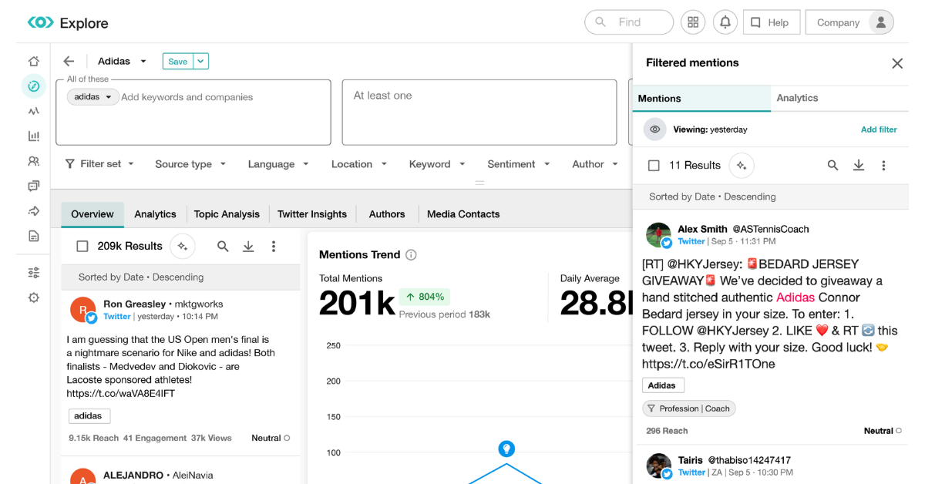Expand the Adidas search name dropdown
Screen dimensions: 925x484
pyautogui.click(x=143, y=62)
